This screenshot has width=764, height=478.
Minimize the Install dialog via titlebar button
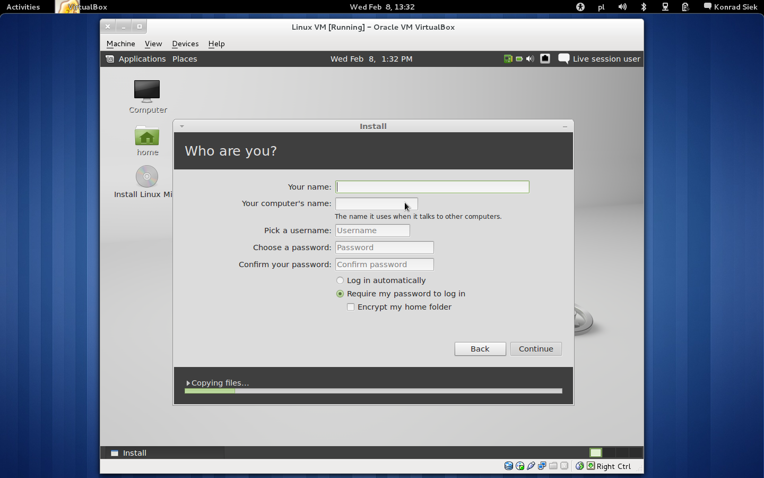click(565, 126)
